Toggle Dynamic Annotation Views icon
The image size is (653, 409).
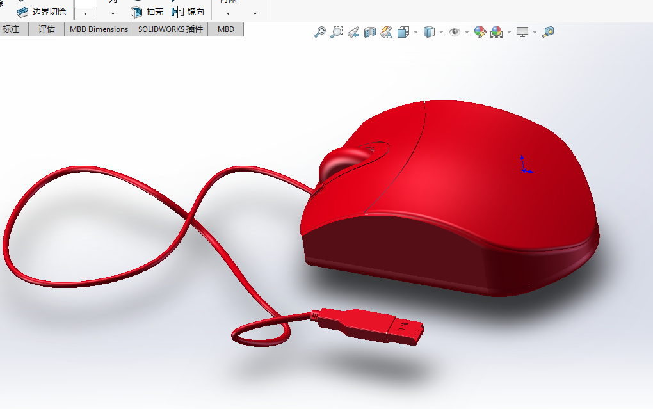pyautogui.click(x=387, y=32)
